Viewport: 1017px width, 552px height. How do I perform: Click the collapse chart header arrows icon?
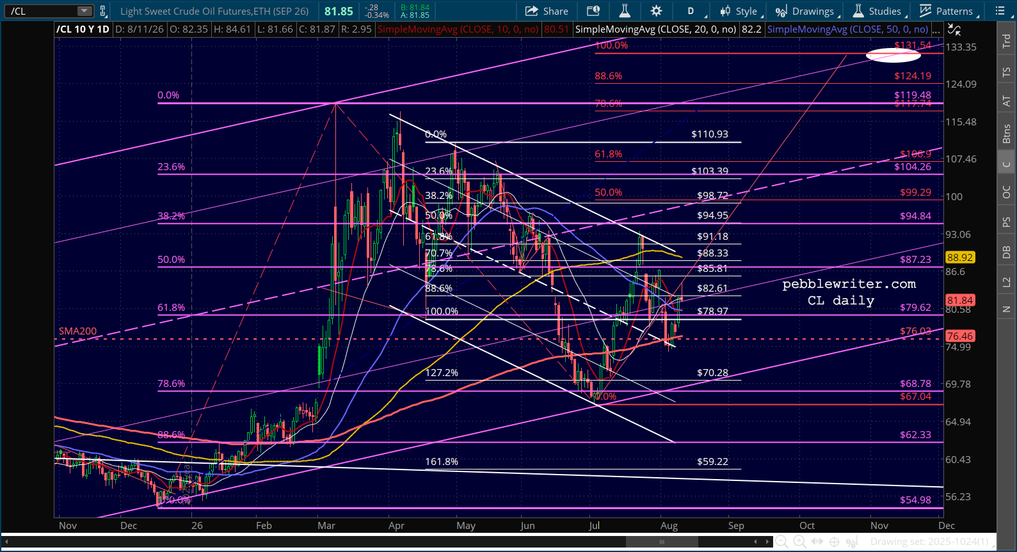pyautogui.click(x=954, y=29)
